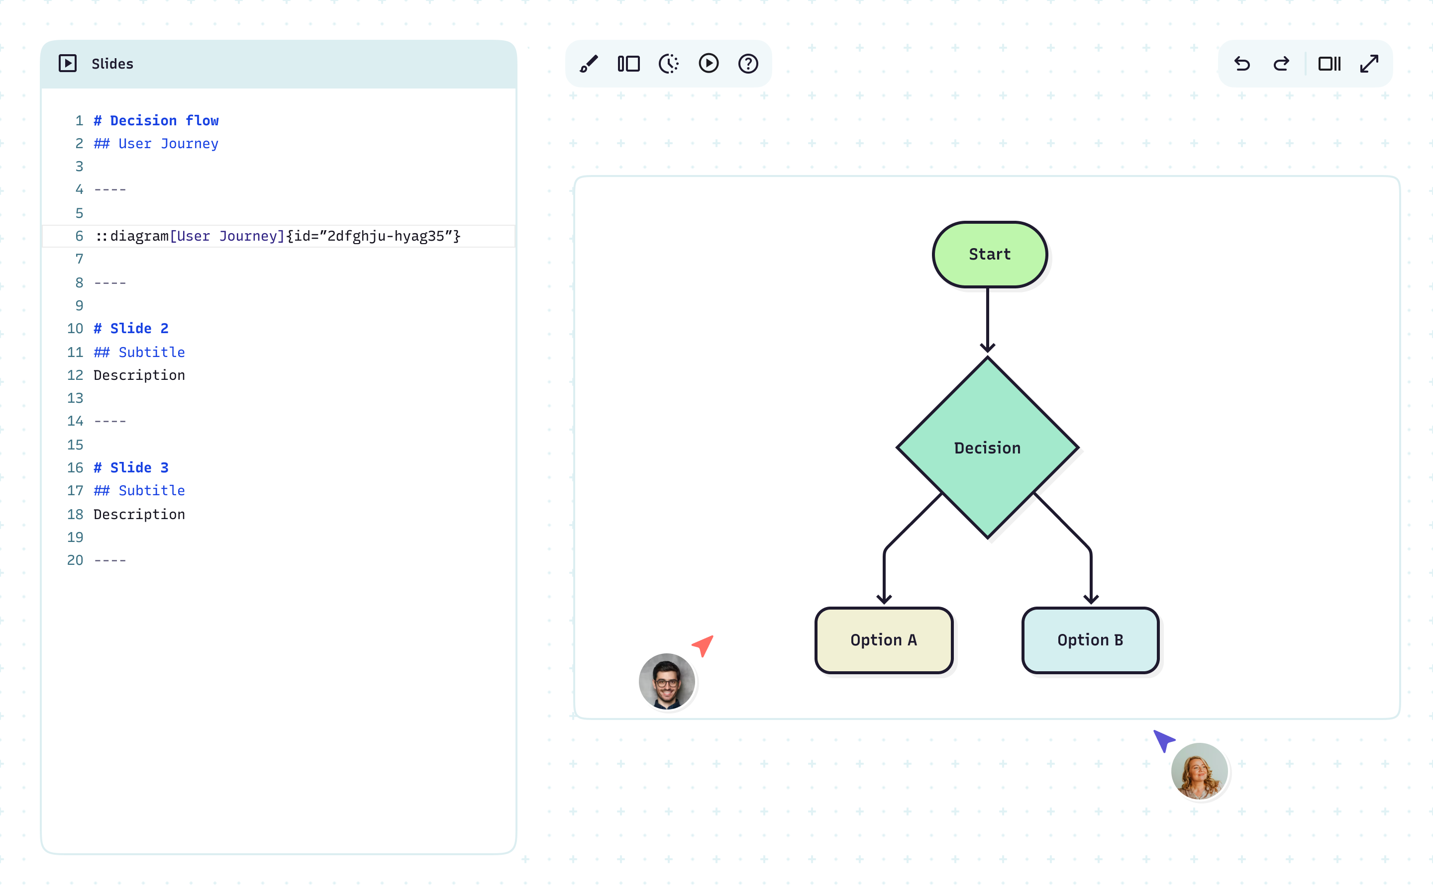Select the Start node in flowchart
Image resolution: width=1433 pixels, height=895 pixels.
pyautogui.click(x=989, y=255)
